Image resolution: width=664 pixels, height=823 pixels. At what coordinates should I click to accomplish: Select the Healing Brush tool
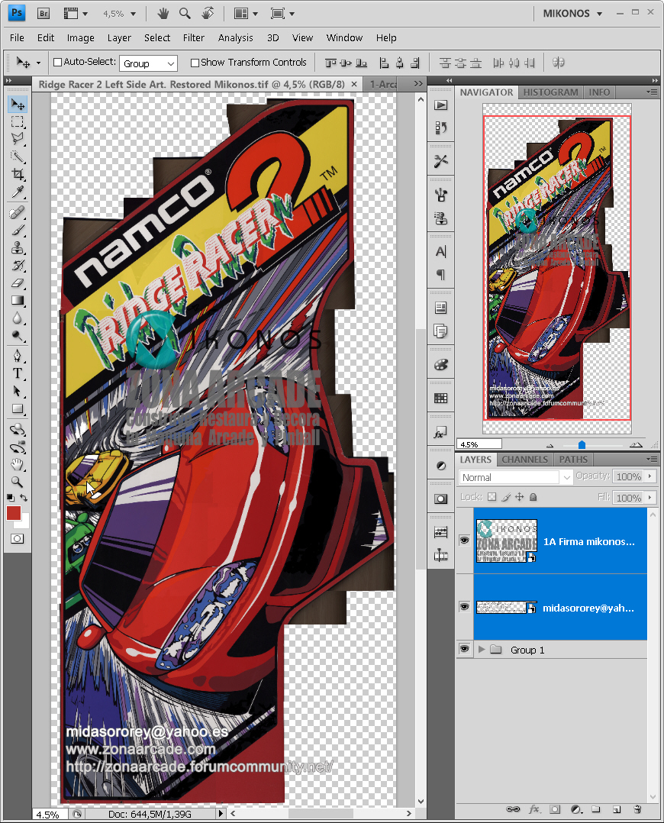tap(18, 212)
